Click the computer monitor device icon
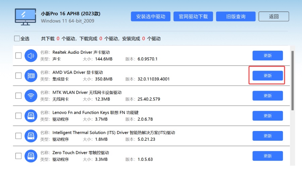Image resolution: width=302 pixels, height=176 pixels. [x=26, y=17]
